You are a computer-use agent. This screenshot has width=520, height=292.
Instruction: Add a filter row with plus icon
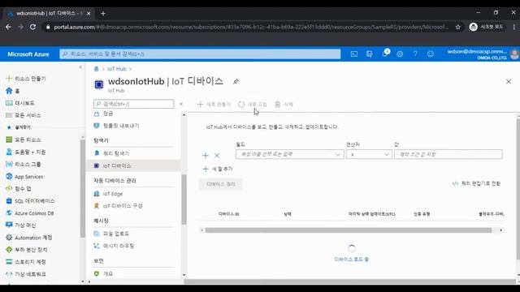pos(206,155)
